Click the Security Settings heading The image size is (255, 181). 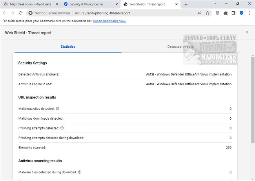[33, 63]
